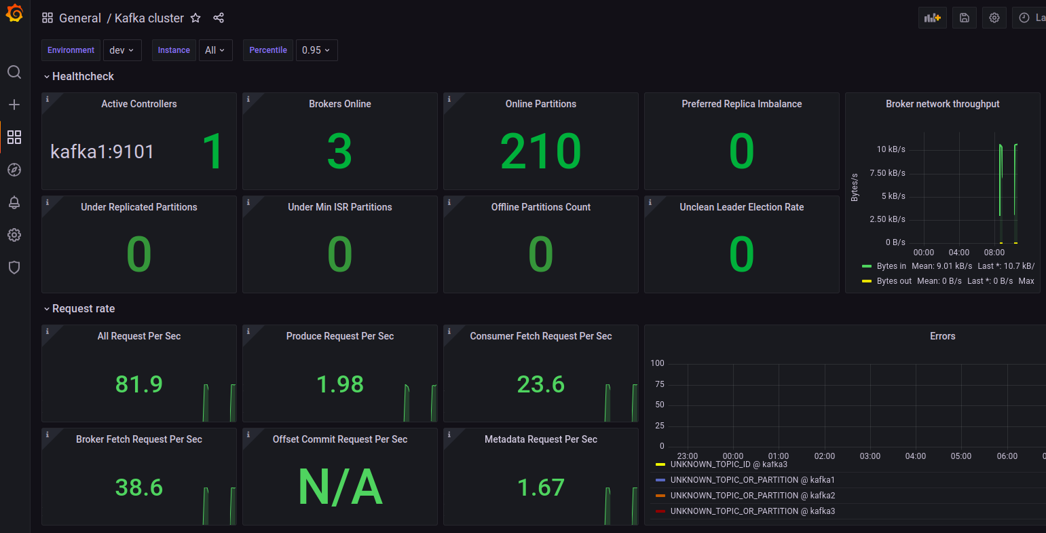This screenshot has width=1046, height=533.
Task: Click the kafka1:9101 controller value
Action: [x=102, y=151]
